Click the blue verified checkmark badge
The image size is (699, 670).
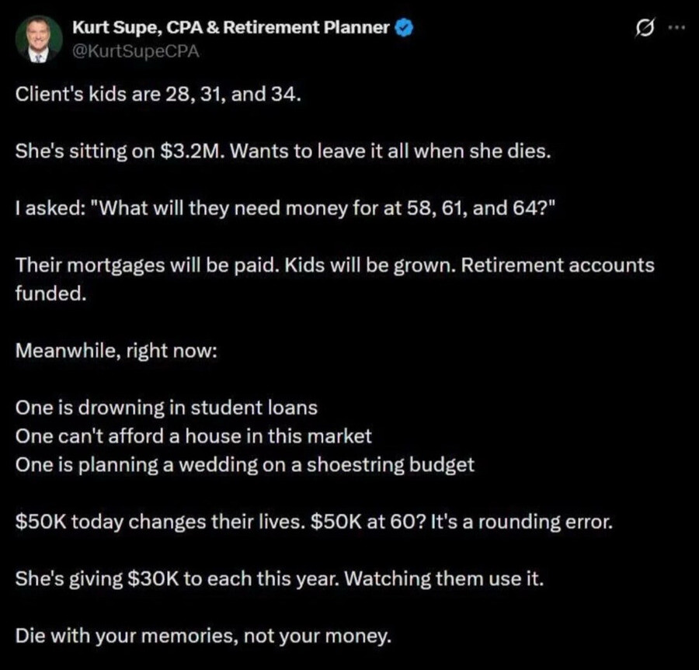coord(405,28)
